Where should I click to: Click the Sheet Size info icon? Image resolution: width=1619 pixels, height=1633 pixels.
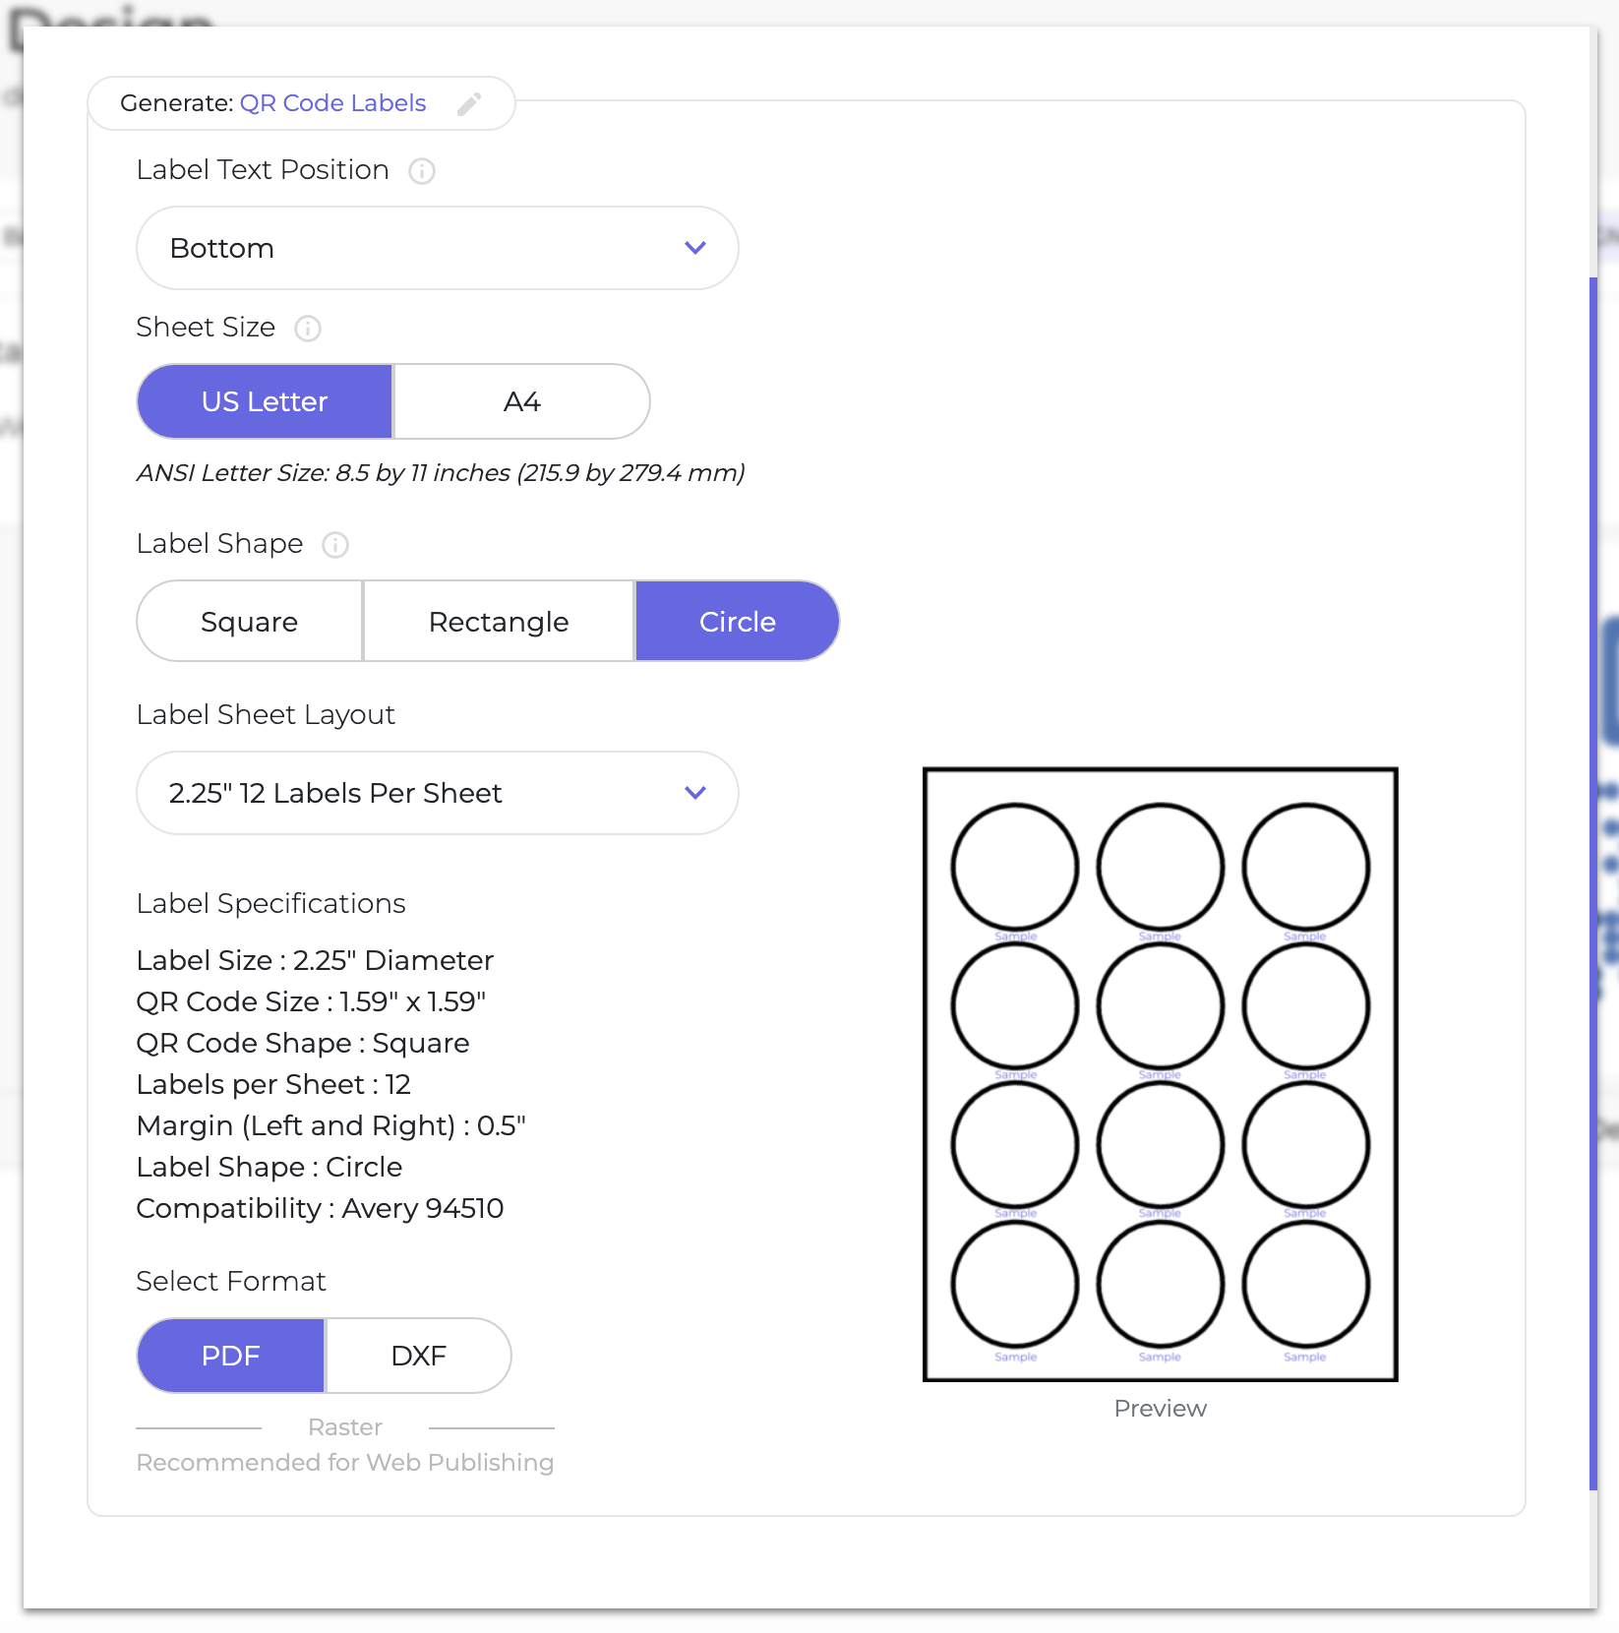[308, 329]
